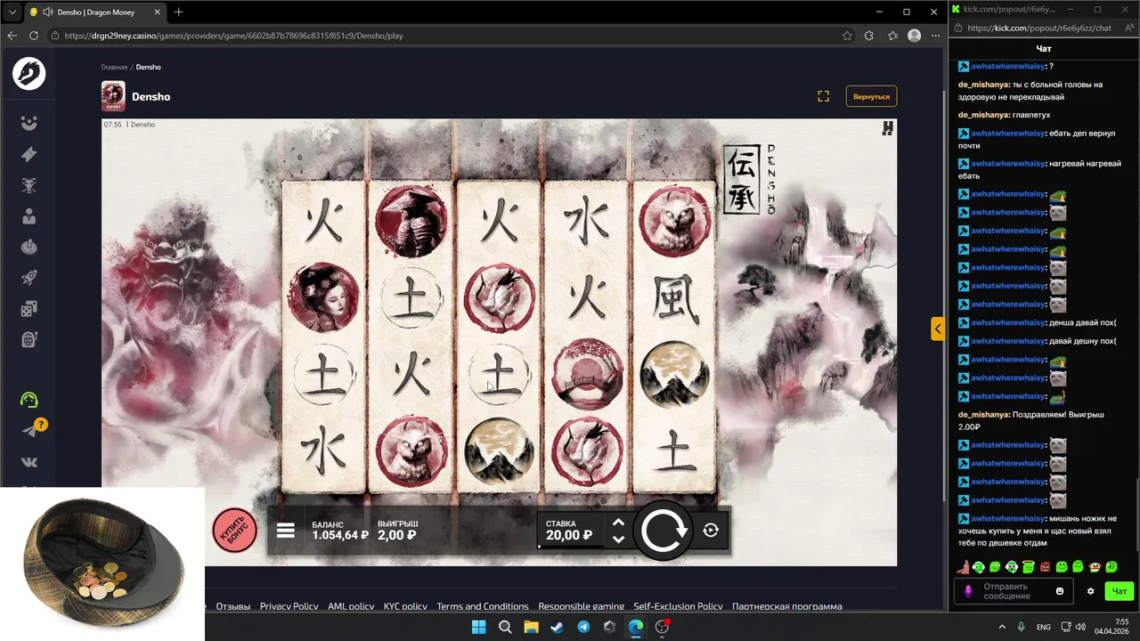Click the Главная breadcrumb link

(114, 67)
